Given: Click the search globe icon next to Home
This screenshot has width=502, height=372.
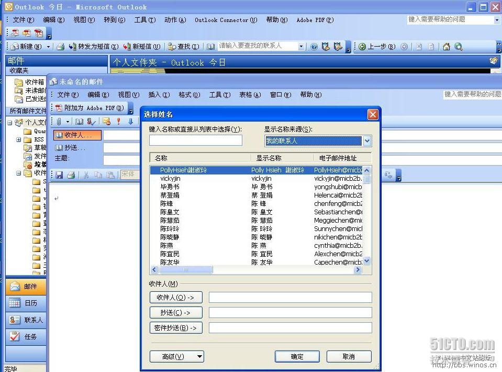Looking at the screenshot, I should 459,47.
